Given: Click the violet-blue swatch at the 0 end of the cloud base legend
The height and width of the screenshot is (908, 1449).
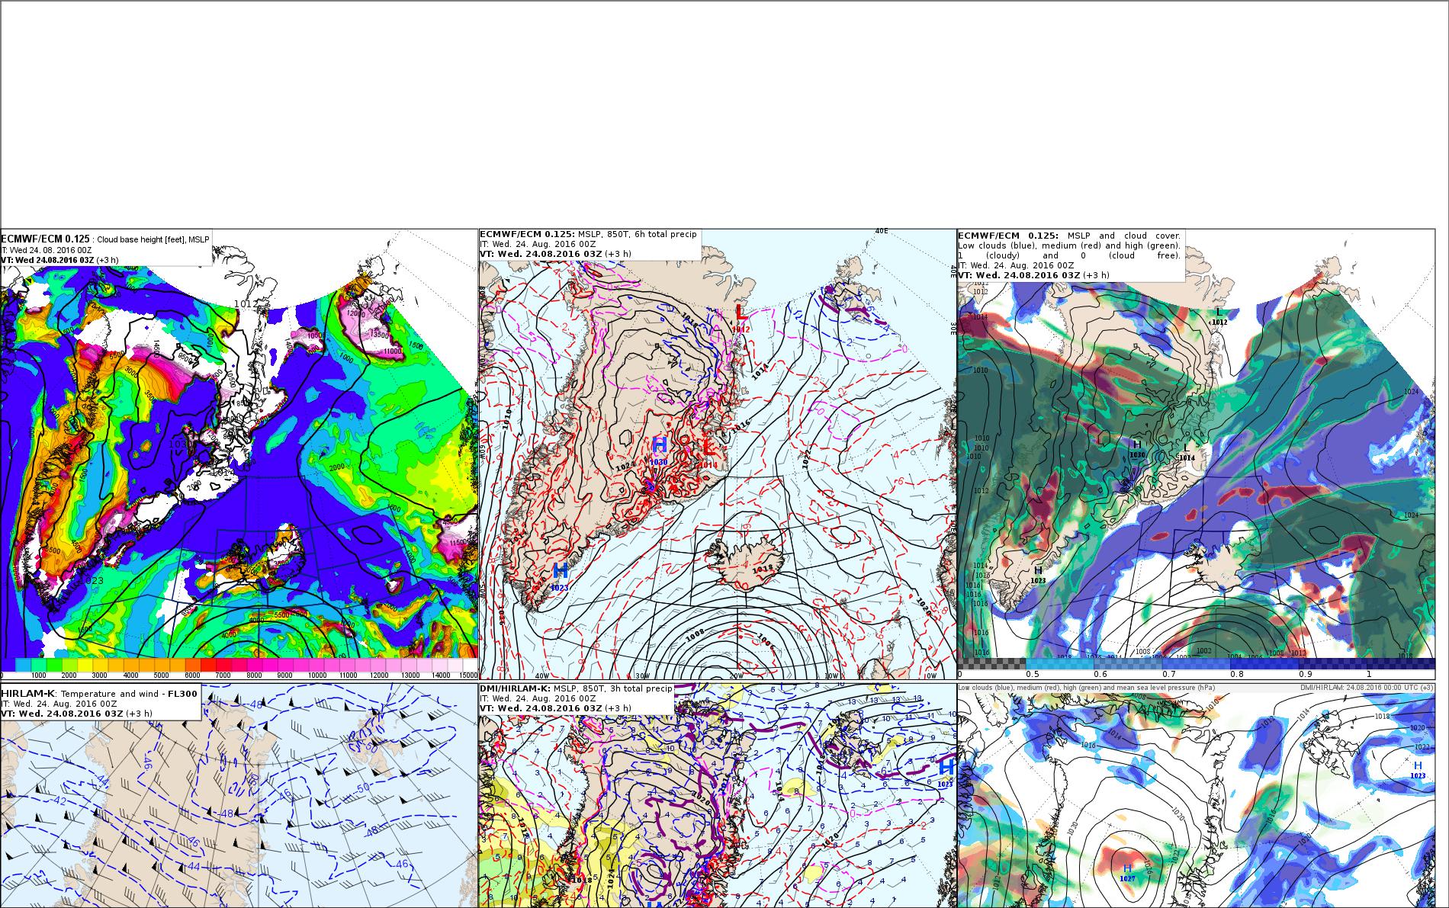Looking at the screenshot, I should coord(8,665).
